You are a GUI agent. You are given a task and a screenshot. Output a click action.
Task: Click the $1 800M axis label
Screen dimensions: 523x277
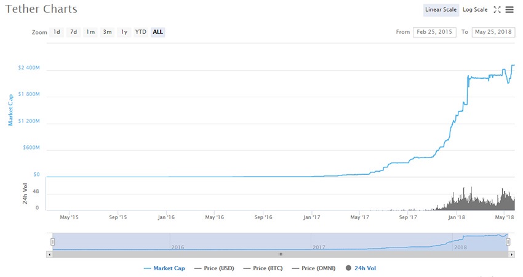point(29,94)
